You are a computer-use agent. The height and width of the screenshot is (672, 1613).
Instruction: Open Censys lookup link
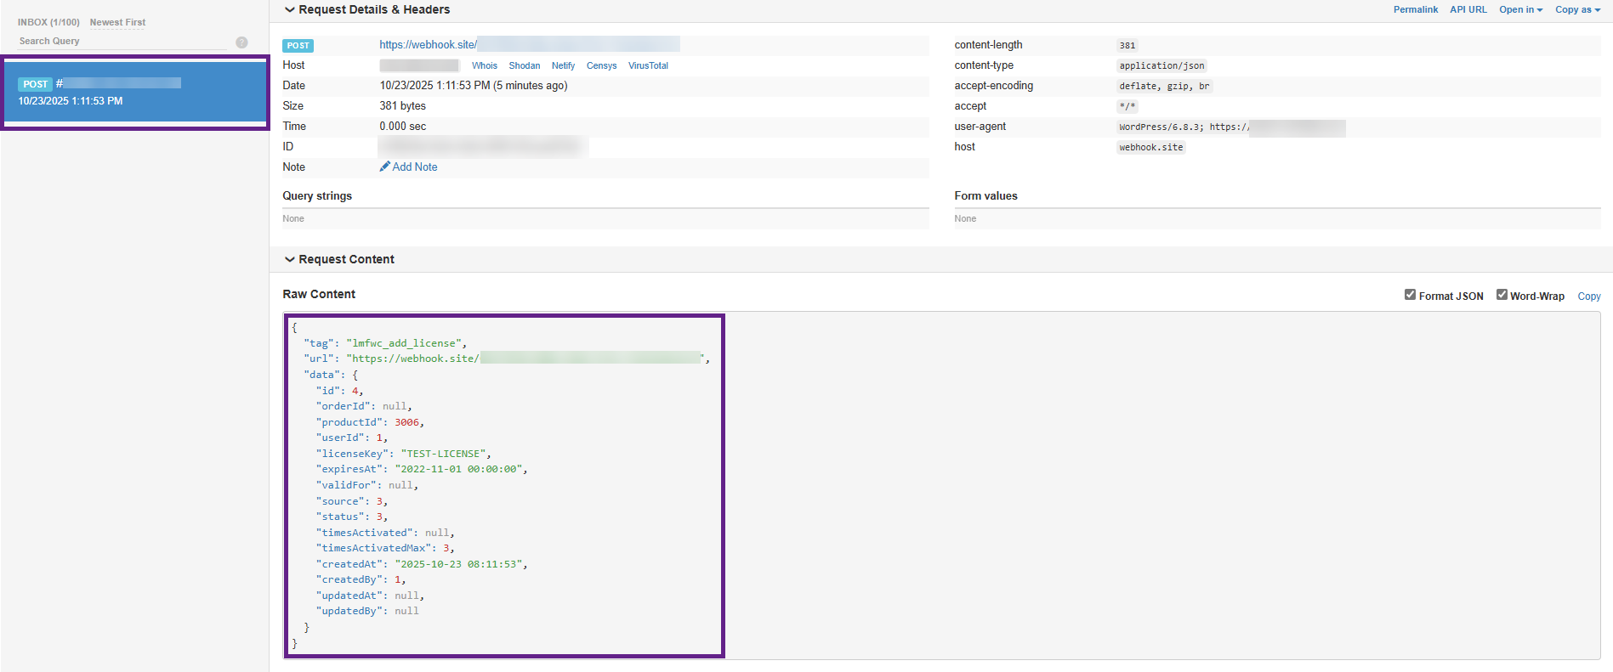coord(601,66)
